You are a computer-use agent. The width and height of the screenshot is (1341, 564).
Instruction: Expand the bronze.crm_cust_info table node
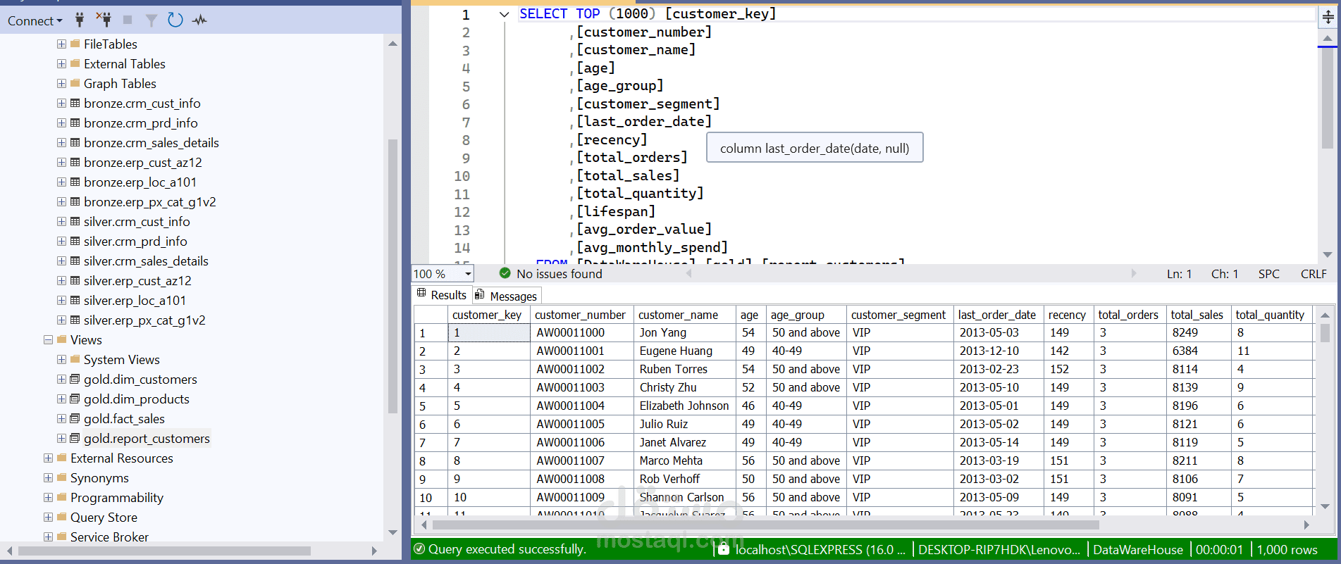(x=61, y=103)
